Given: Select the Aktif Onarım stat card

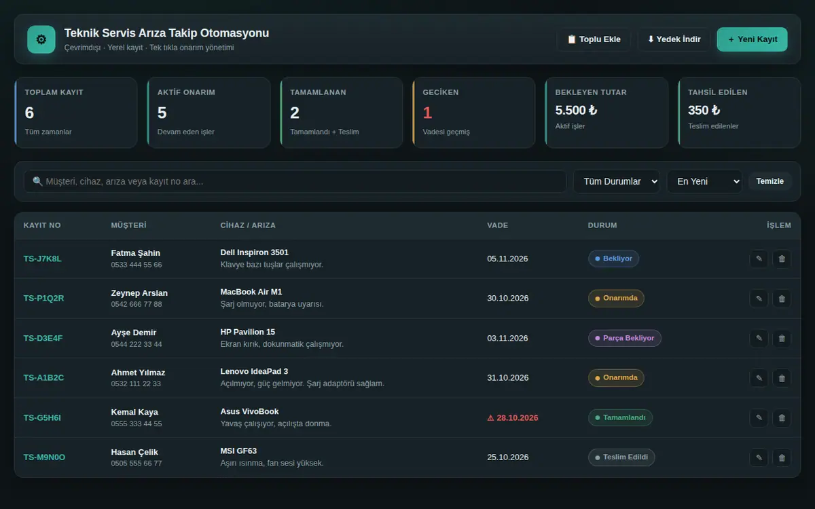Looking at the screenshot, I should 209,113.
